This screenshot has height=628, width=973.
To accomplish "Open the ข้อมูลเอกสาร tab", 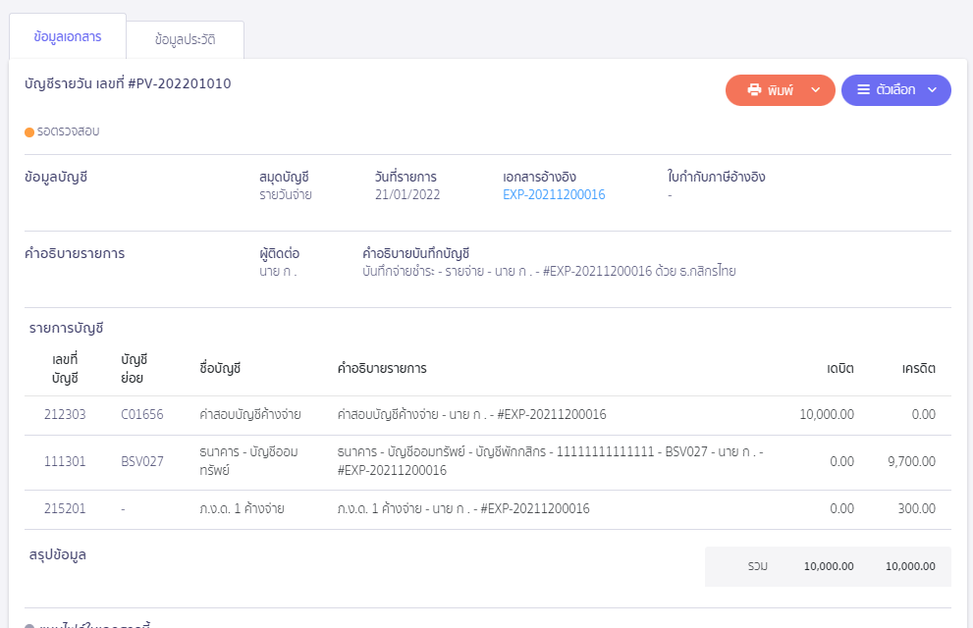I will 68,36.
